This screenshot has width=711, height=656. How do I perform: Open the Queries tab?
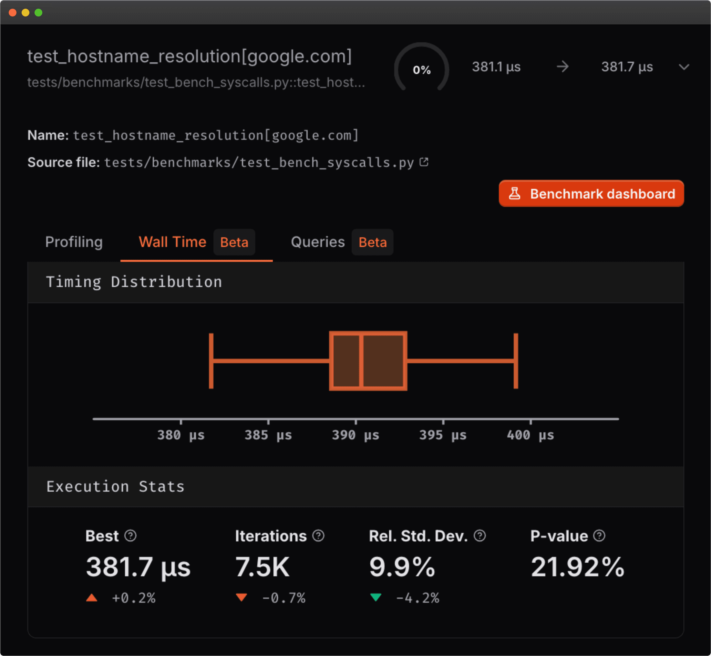coord(318,242)
